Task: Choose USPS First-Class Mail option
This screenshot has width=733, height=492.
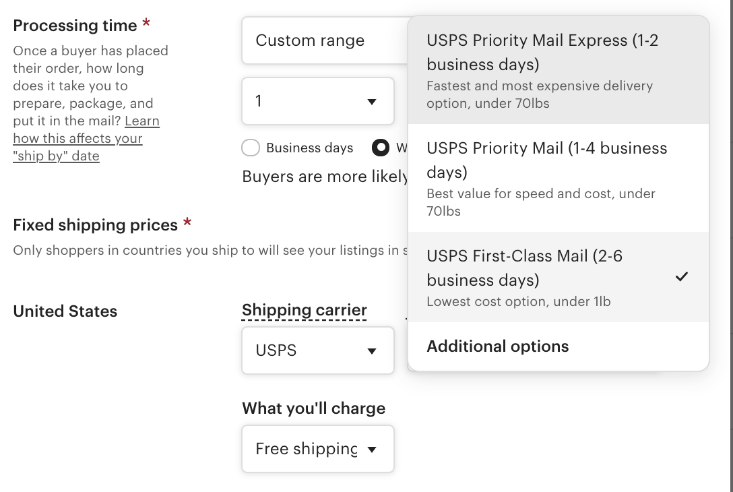Action: [x=532, y=276]
